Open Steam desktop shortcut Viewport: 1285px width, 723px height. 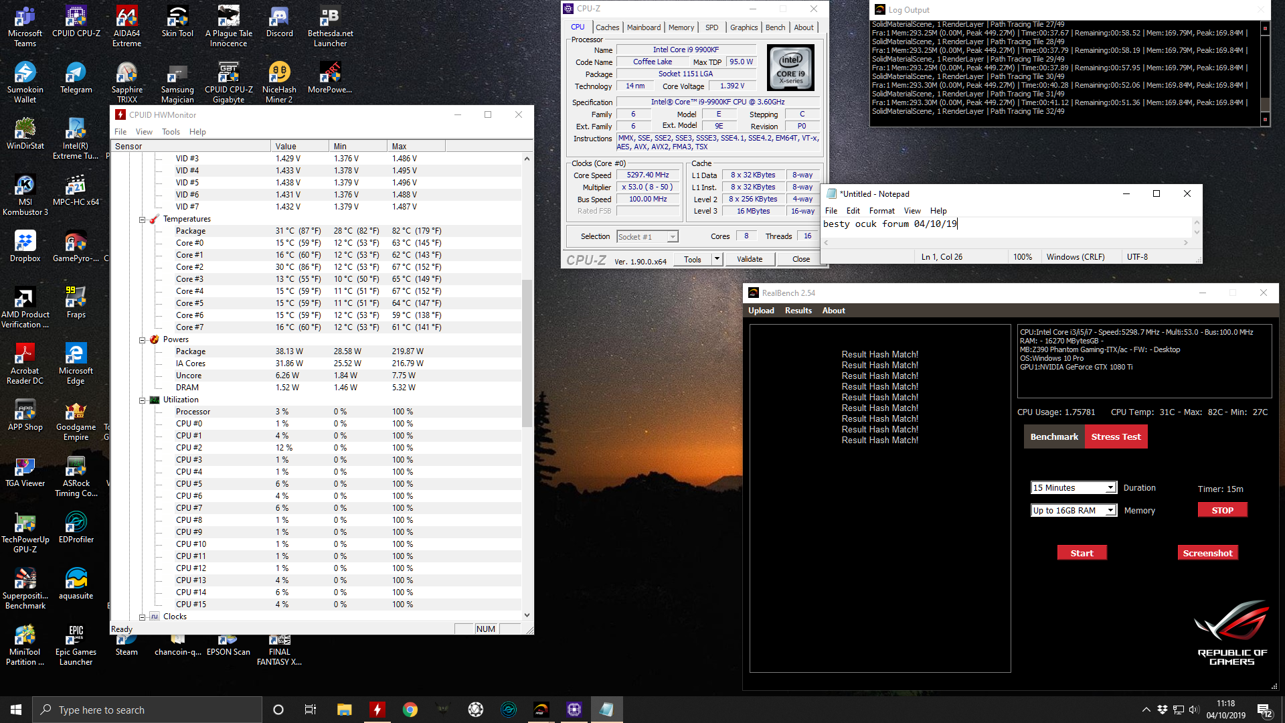click(x=126, y=646)
